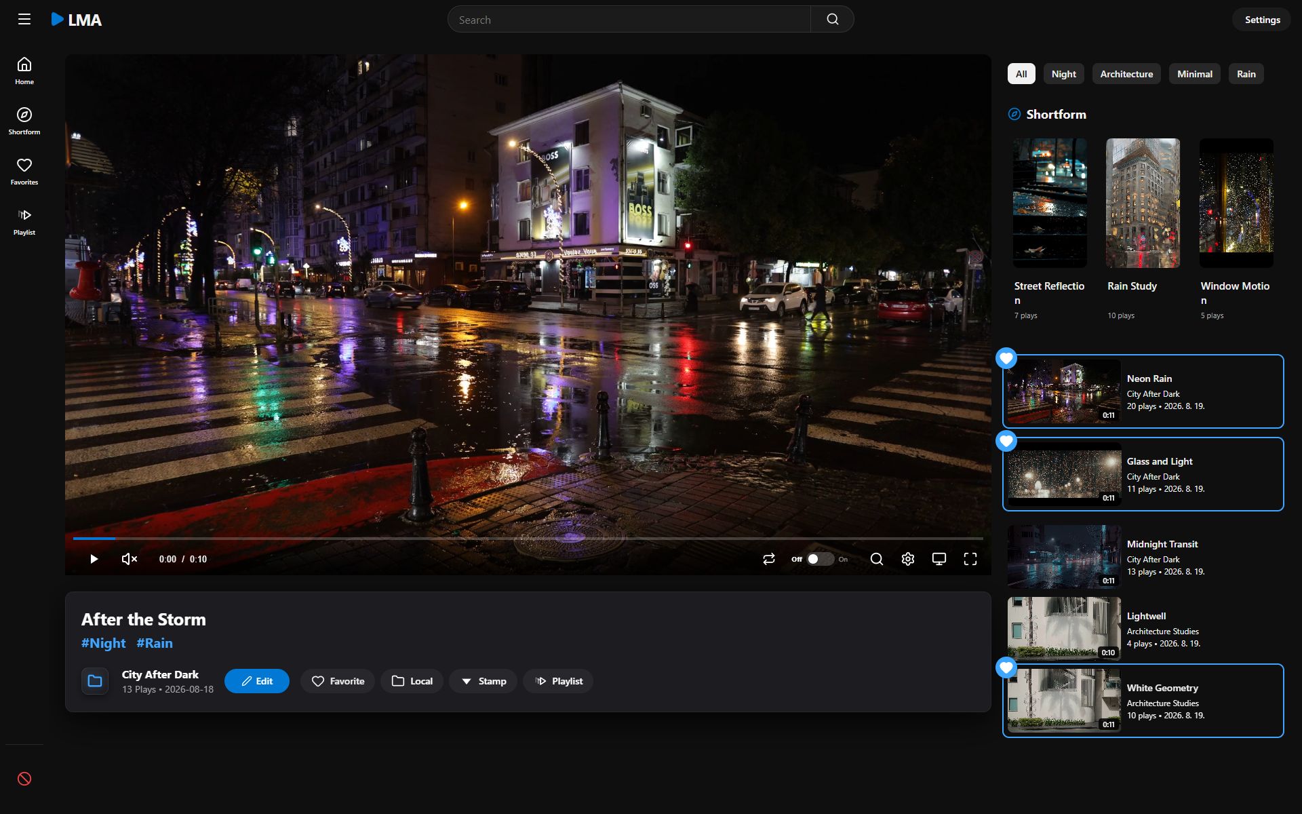Enter fullscreen mode
1302x814 pixels.
[970, 559]
